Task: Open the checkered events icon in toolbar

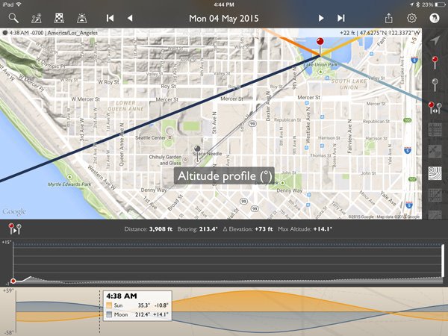Action: click(59, 17)
